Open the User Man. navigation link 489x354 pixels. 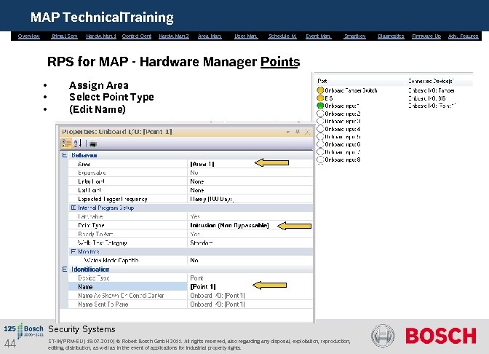coord(246,36)
